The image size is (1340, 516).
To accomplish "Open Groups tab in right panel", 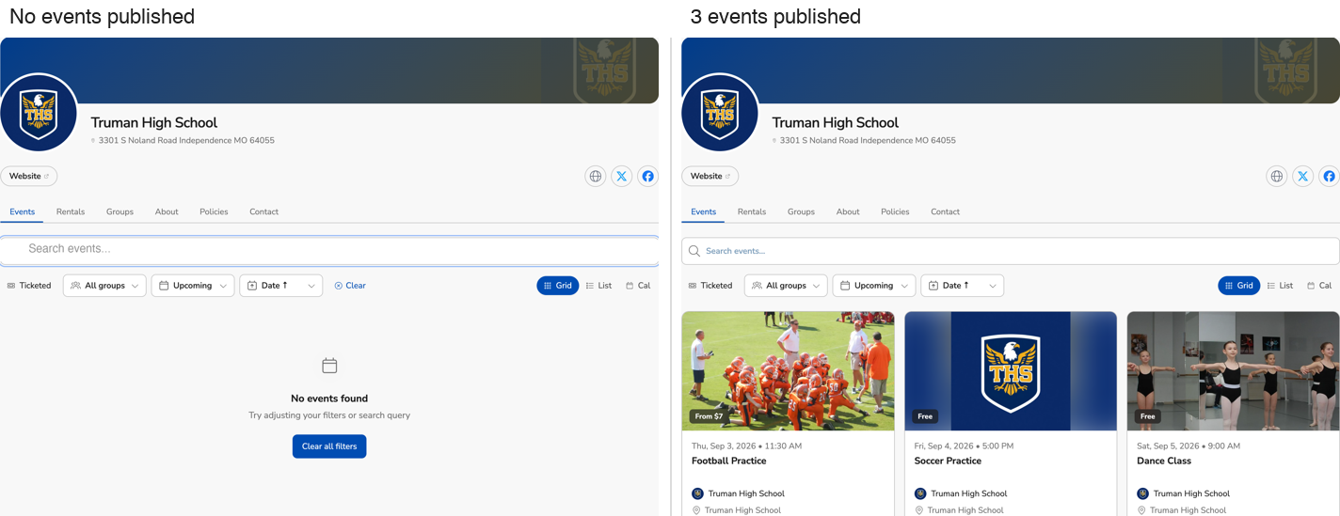I will click(801, 211).
